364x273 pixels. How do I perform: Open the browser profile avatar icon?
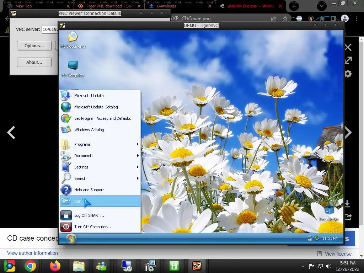point(345,18)
